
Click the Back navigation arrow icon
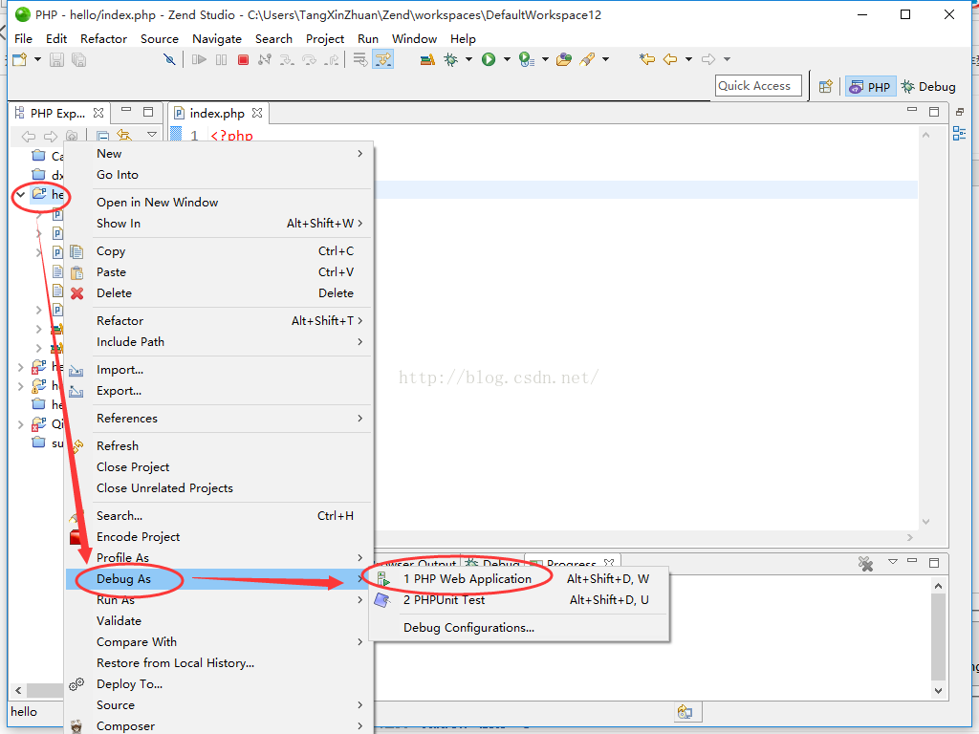point(670,59)
